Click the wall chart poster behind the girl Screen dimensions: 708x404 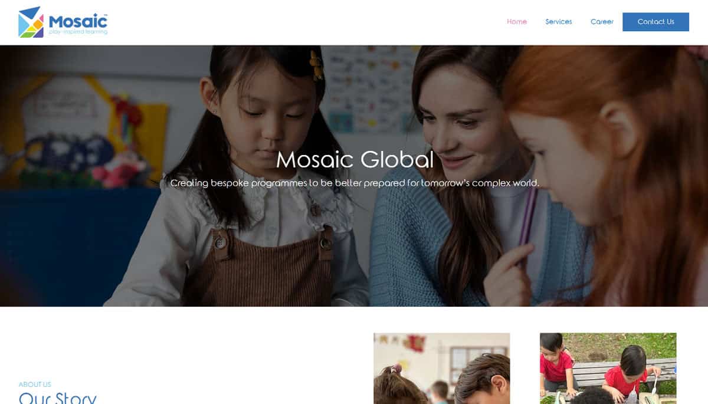369,88
